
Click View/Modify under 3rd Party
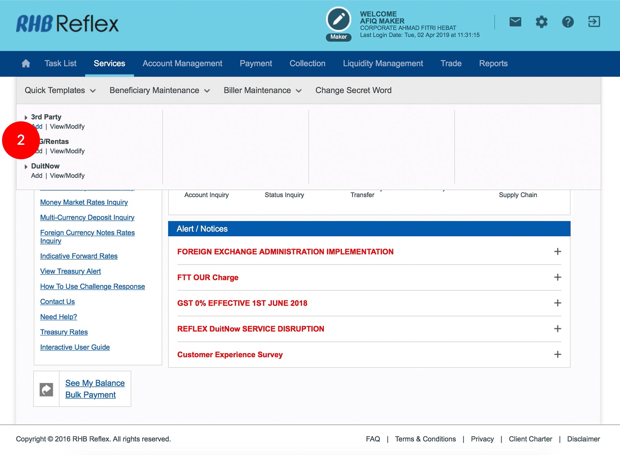(x=67, y=127)
